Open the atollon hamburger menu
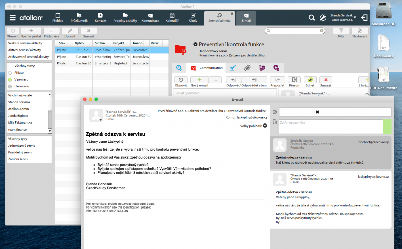The height and width of the screenshot is (249, 402). coord(13,18)
